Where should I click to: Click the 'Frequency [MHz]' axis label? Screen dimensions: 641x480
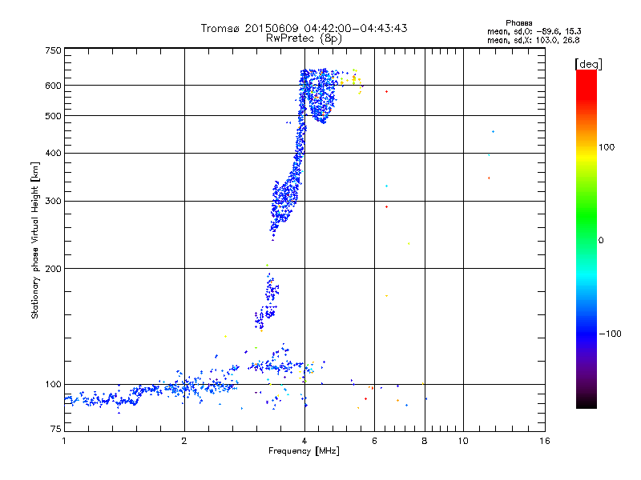click(x=304, y=451)
